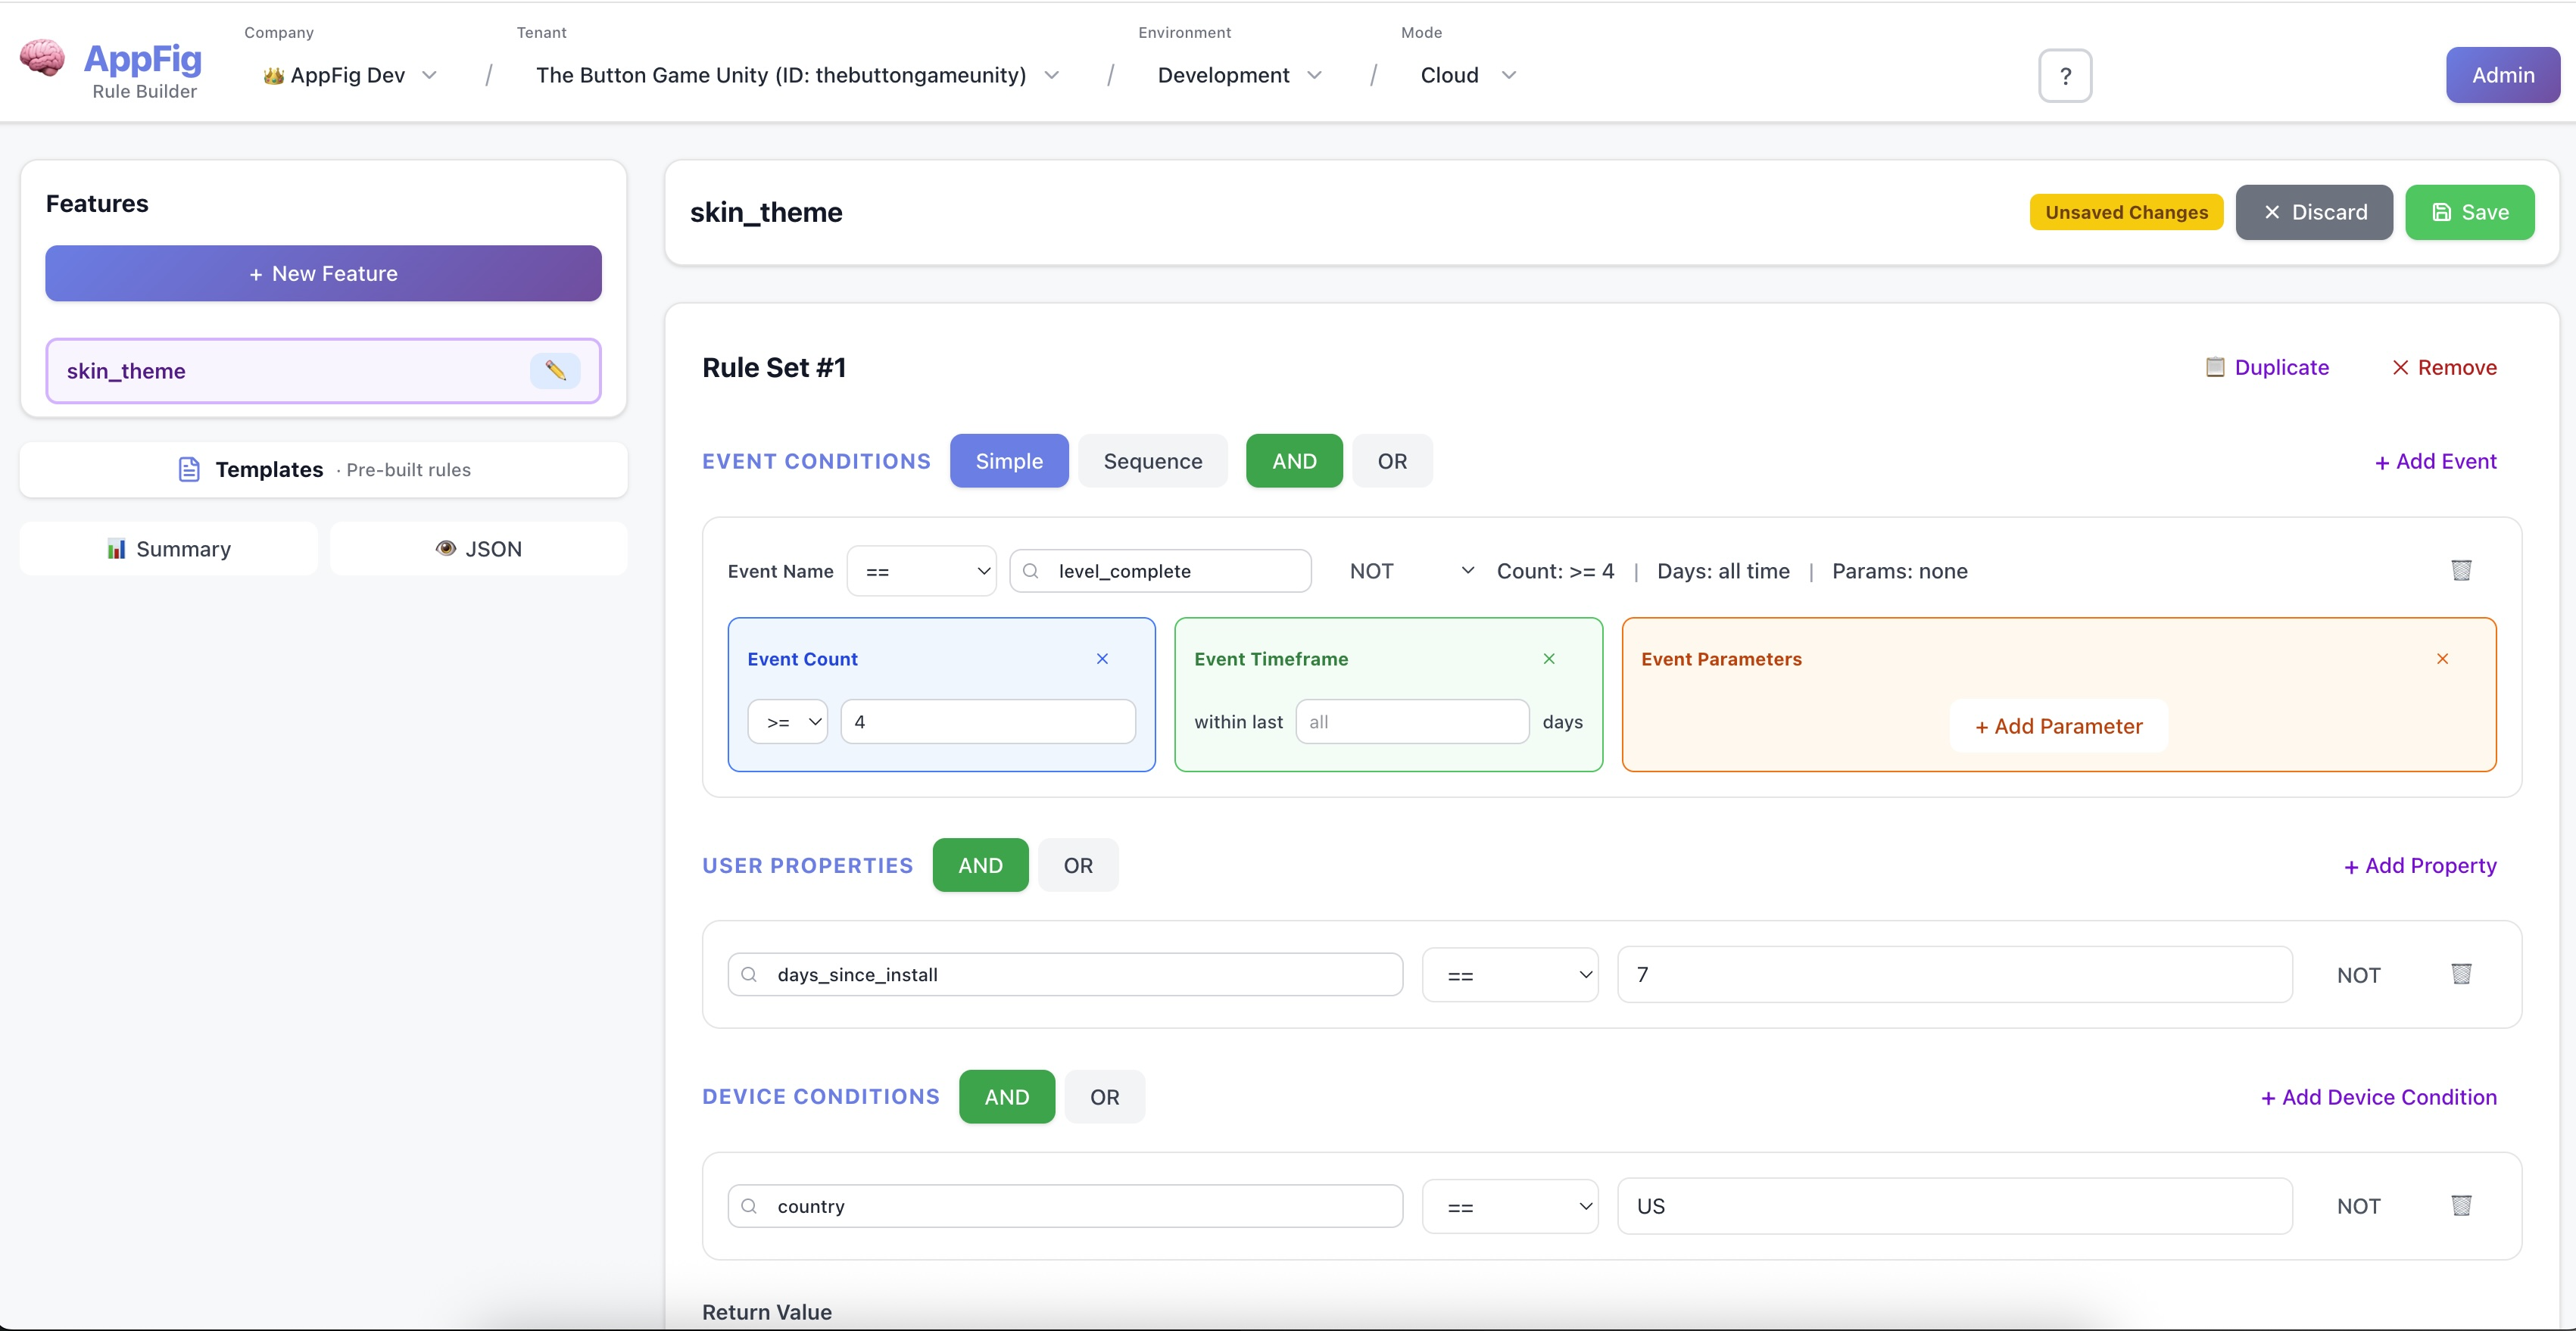The width and height of the screenshot is (2576, 1331).
Task: Delete the days_since_install property row
Action: pos(2462,975)
